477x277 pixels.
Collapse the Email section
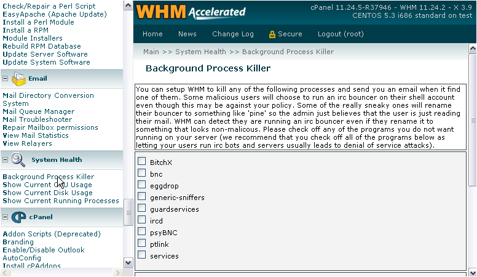click(5, 78)
